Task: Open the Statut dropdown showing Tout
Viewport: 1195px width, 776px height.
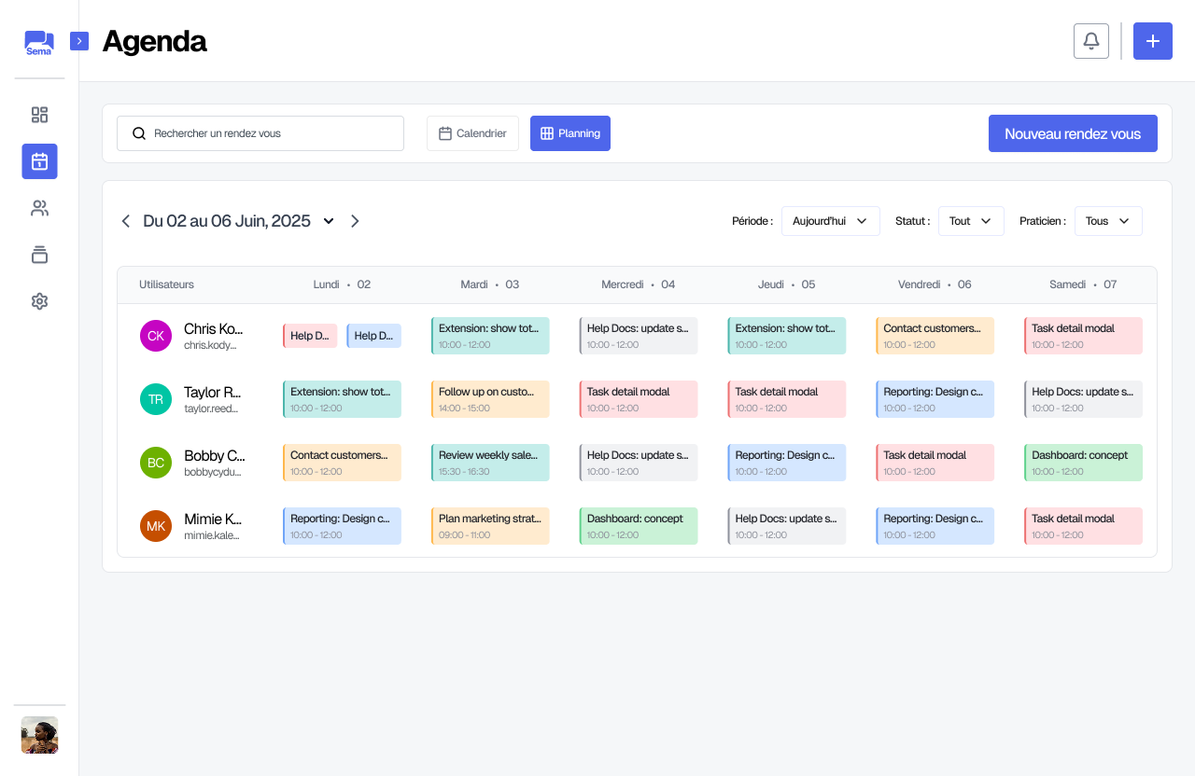Action: 970,221
